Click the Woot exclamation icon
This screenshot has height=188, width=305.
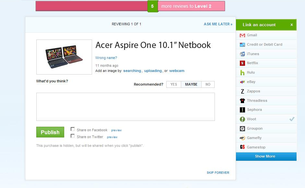(x=242, y=119)
